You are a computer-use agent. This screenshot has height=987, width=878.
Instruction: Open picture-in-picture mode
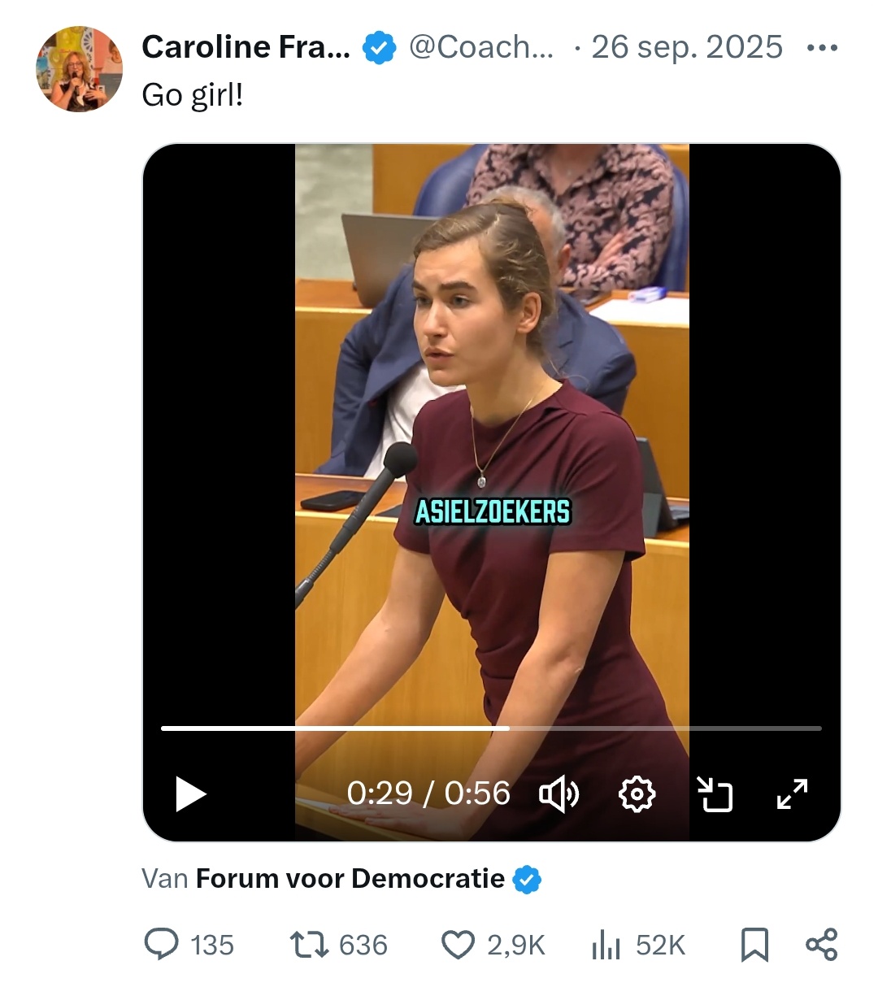point(715,794)
